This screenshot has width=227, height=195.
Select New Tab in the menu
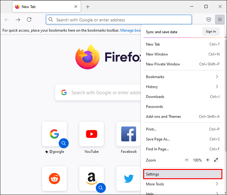click(x=183, y=44)
